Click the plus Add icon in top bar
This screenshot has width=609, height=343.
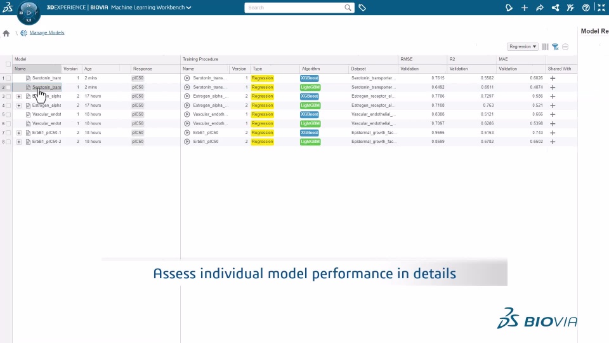point(525,8)
